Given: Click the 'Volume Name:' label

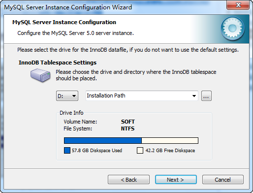Looking at the screenshot, I should coord(80,122).
